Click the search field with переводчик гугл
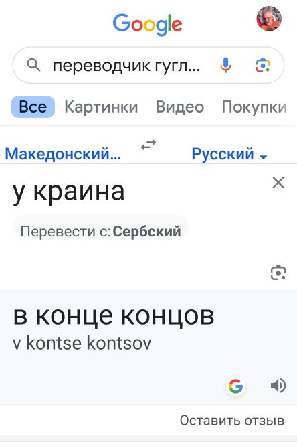Image resolution: width=297 pixels, height=448 pixels. coord(148,65)
